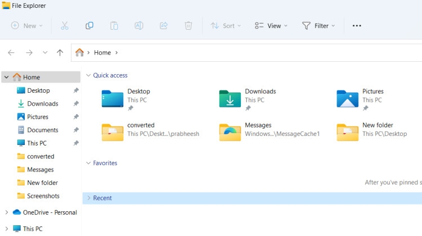Screen dimensions: 422x236
Task: Collapse the Favorites section
Action: tap(88, 163)
